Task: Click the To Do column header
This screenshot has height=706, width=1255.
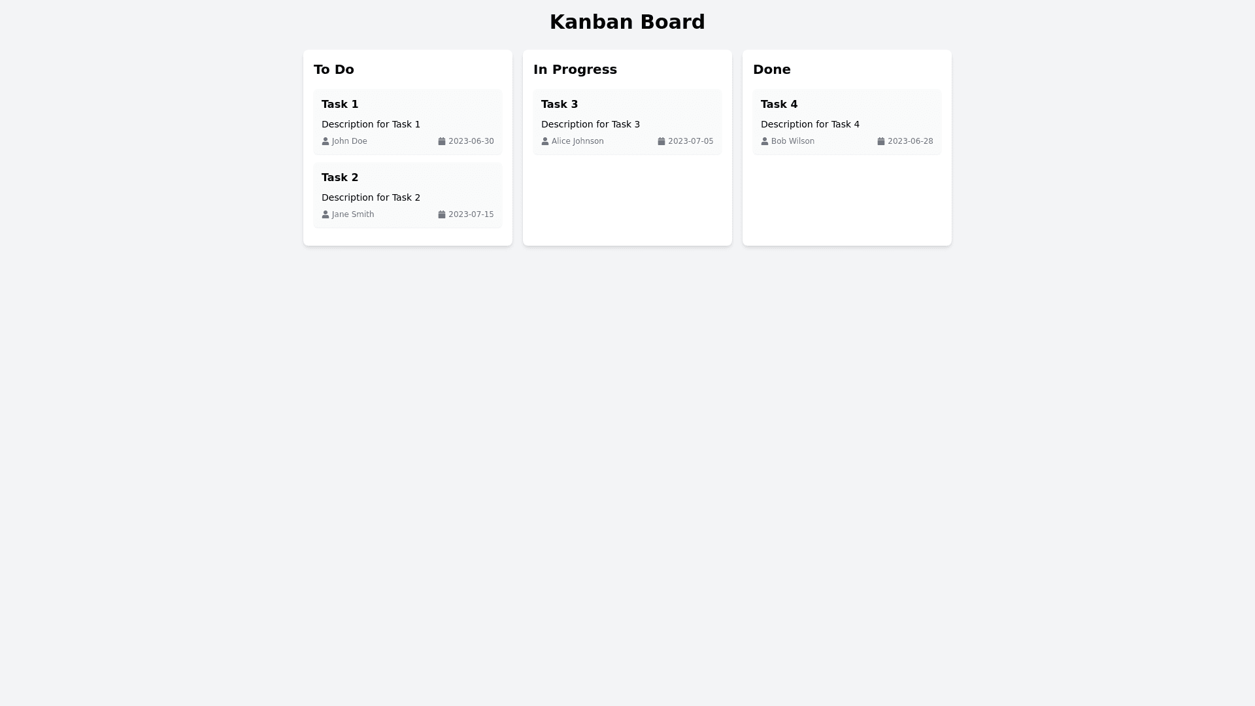Action: tap(334, 69)
